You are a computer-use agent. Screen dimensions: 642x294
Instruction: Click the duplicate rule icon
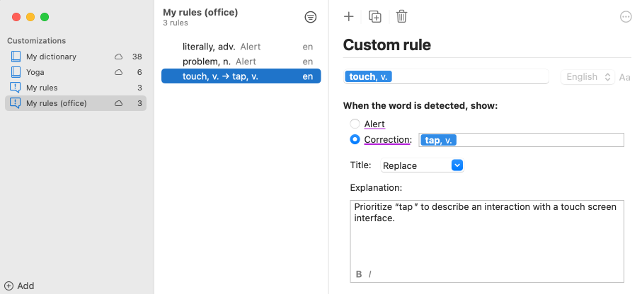coord(375,17)
